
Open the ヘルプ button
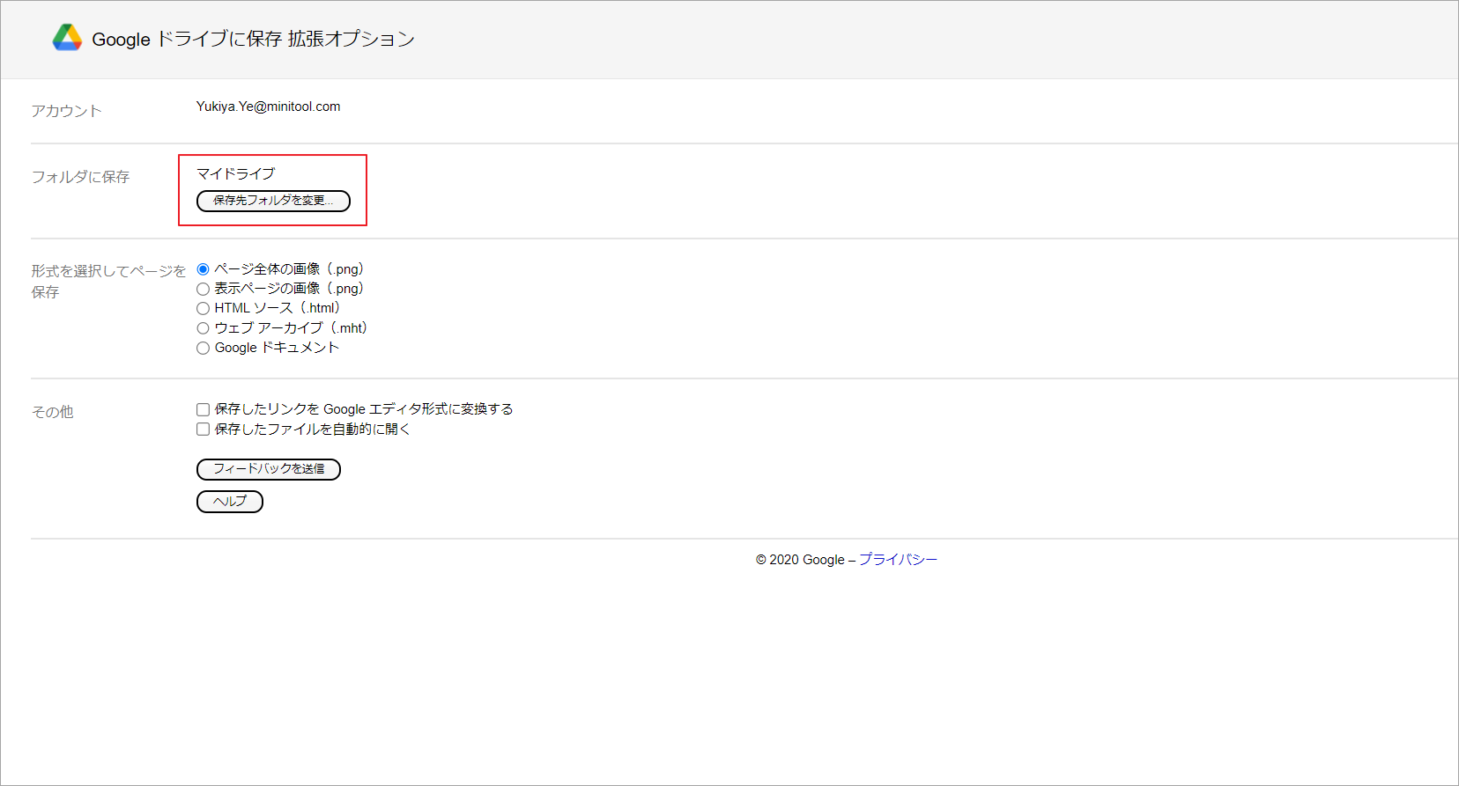(230, 502)
